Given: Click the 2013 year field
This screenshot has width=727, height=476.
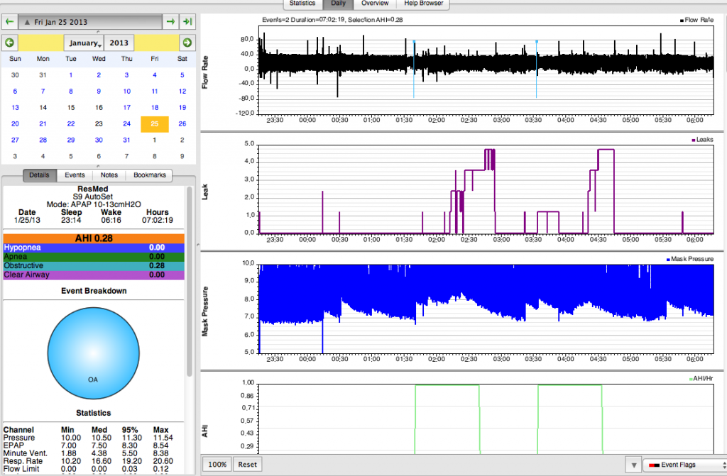Looking at the screenshot, I should tap(119, 43).
